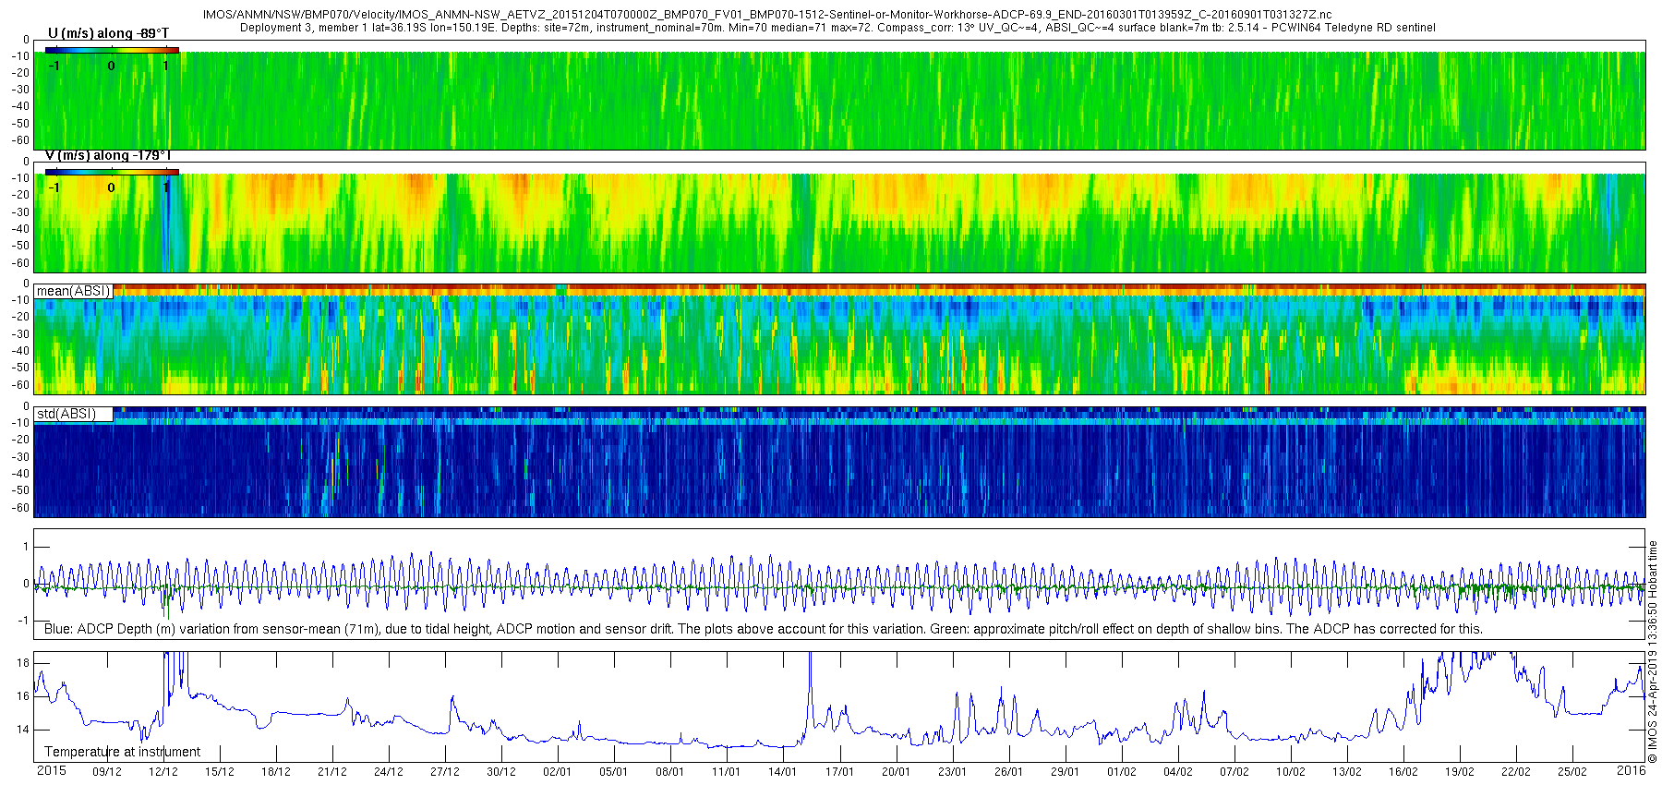The width and height of the screenshot is (1662, 785).
Task: Click the 'mean(ABSI)' panel label
Action: tap(73, 291)
